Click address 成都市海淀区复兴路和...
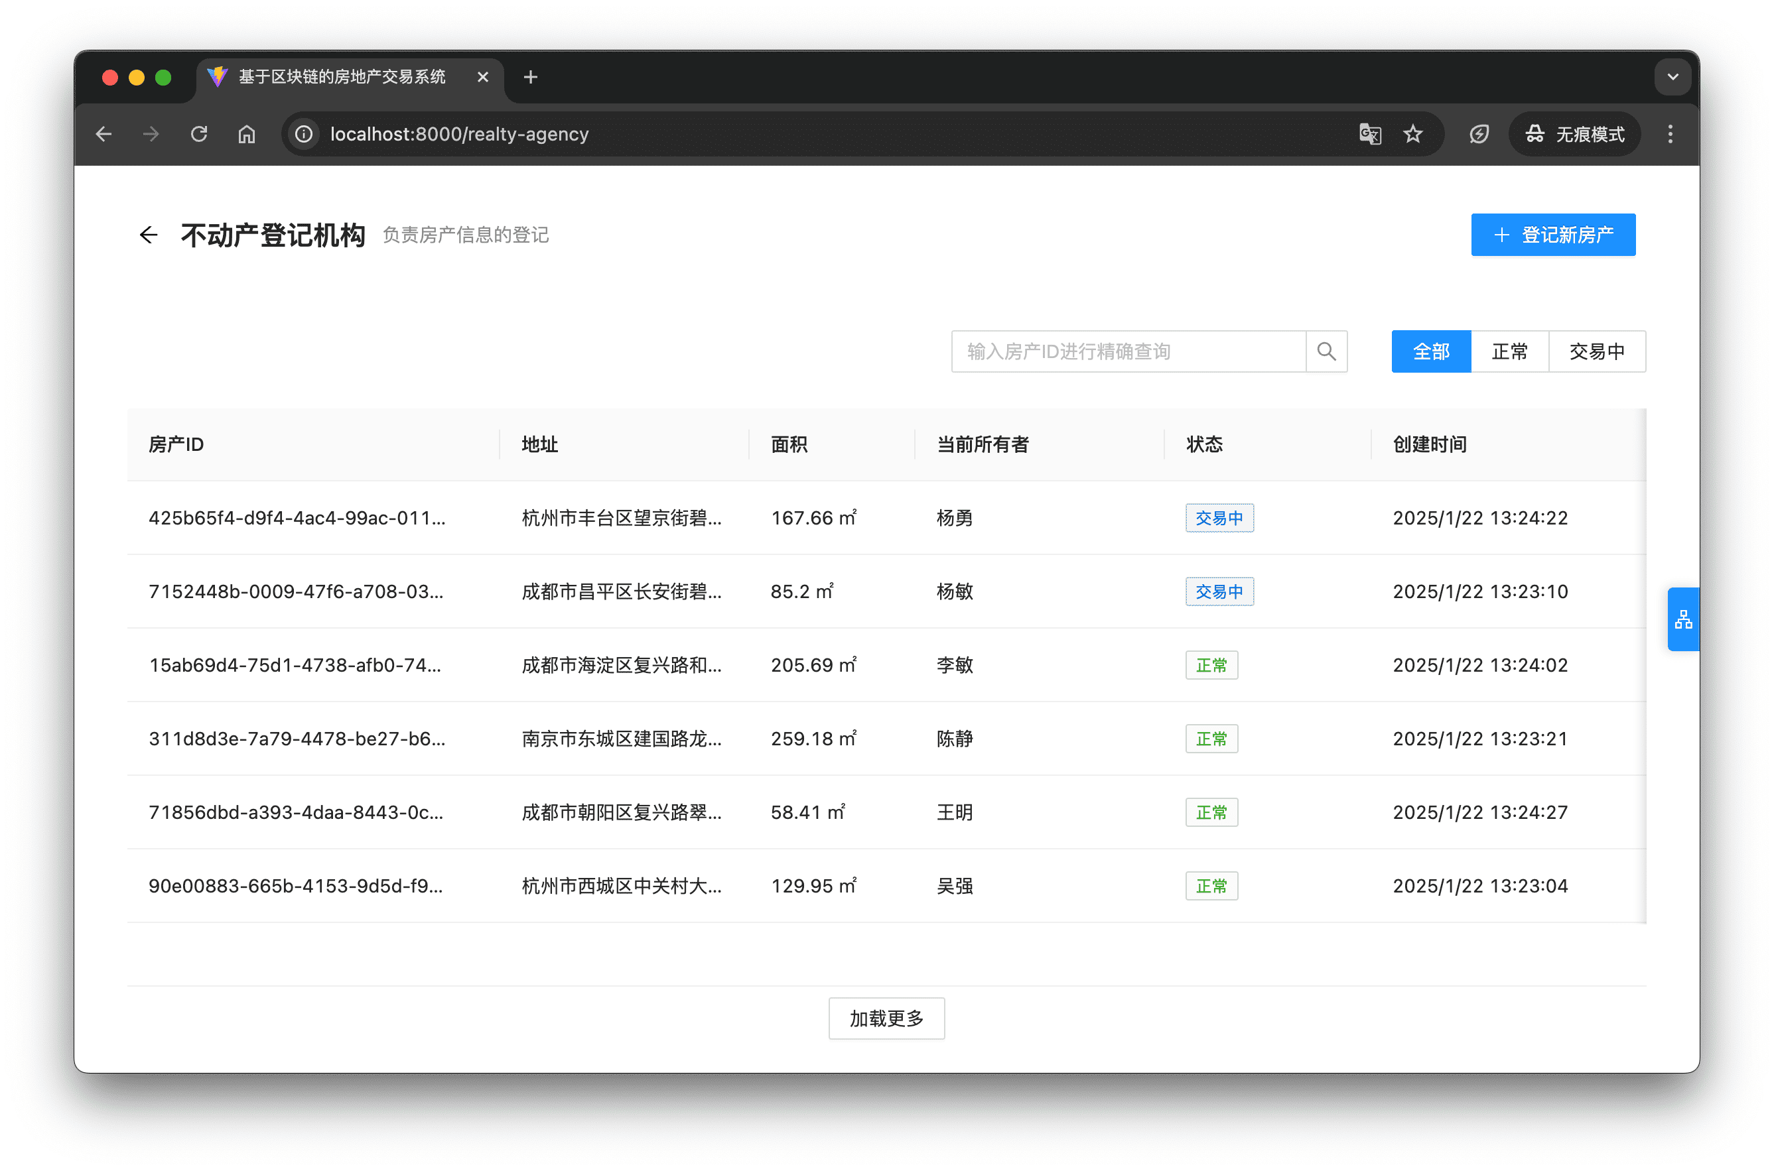This screenshot has height=1171, width=1774. click(x=622, y=666)
